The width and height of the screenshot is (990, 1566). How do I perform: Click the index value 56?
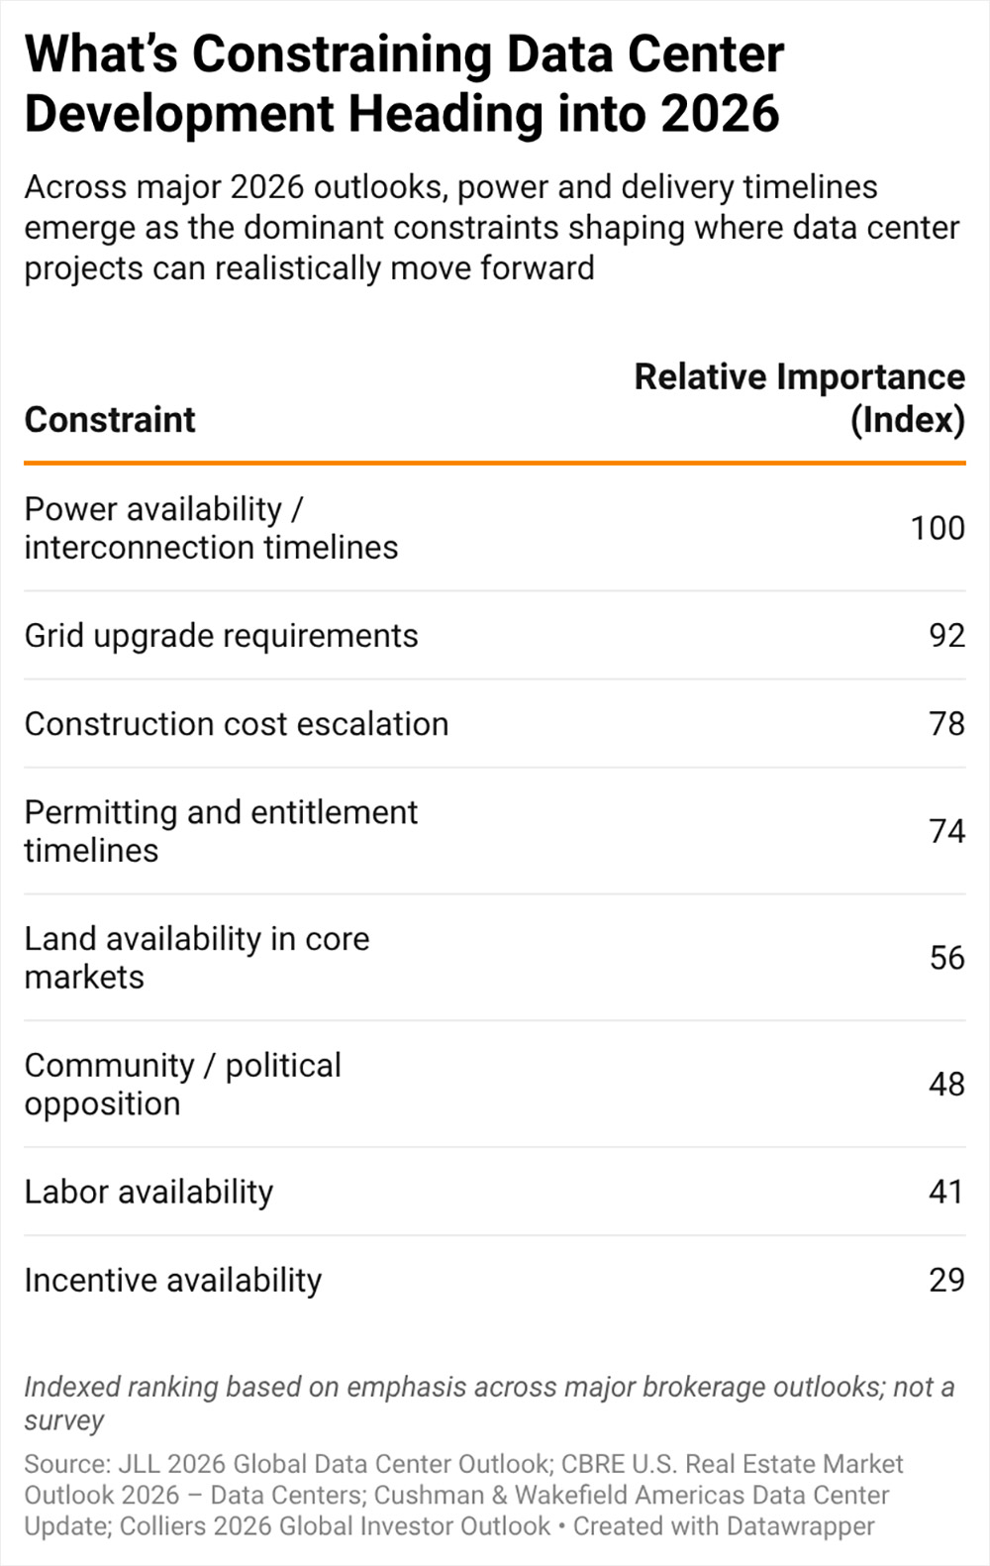[946, 958]
